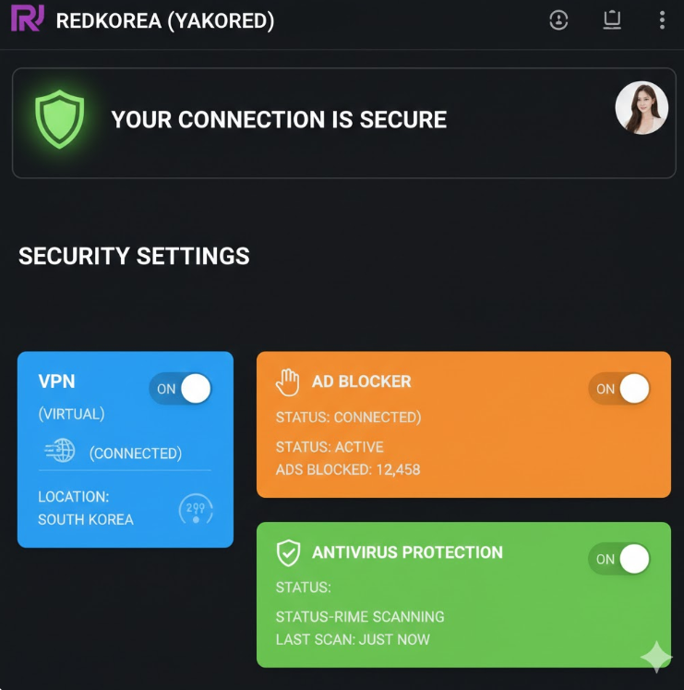Click the Ad Blocker hand icon
The width and height of the screenshot is (684, 690).
tap(289, 381)
